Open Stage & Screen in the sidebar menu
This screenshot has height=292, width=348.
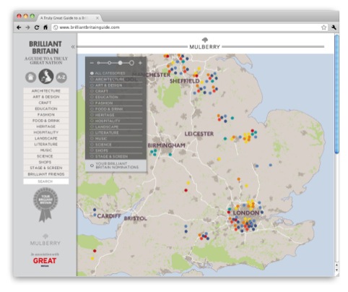pos(46,168)
